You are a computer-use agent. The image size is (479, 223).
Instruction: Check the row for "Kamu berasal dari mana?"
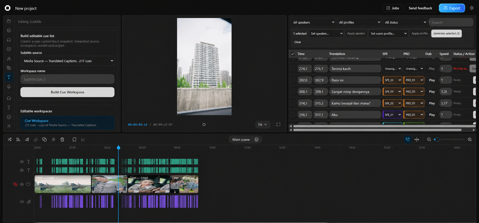click(x=293, y=103)
